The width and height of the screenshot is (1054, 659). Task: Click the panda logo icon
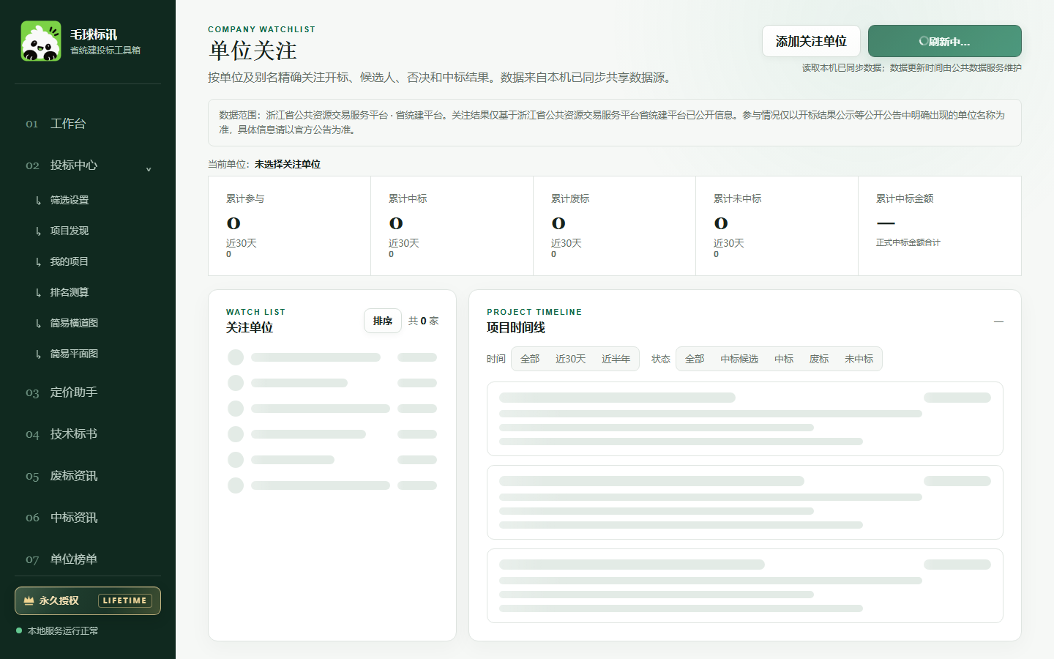41,41
